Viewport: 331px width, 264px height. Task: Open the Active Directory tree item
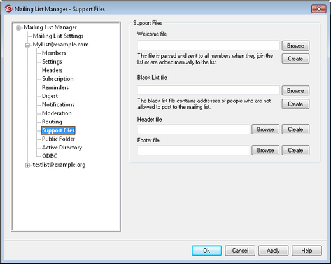(x=62, y=148)
